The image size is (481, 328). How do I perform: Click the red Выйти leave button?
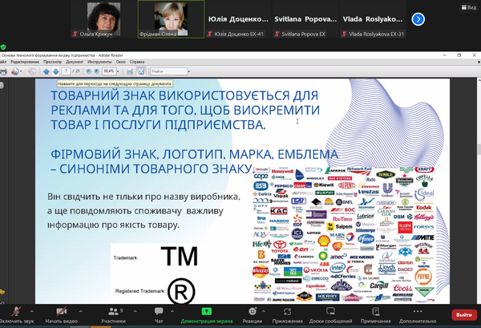point(462,314)
